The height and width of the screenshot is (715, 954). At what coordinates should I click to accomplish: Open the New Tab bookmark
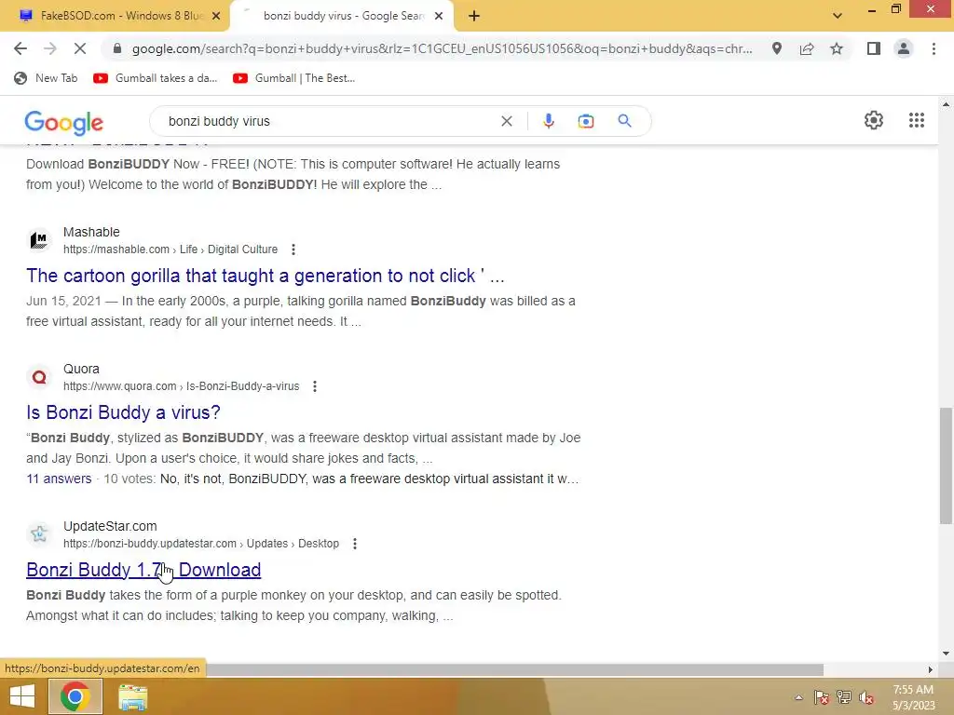[47, 78]
